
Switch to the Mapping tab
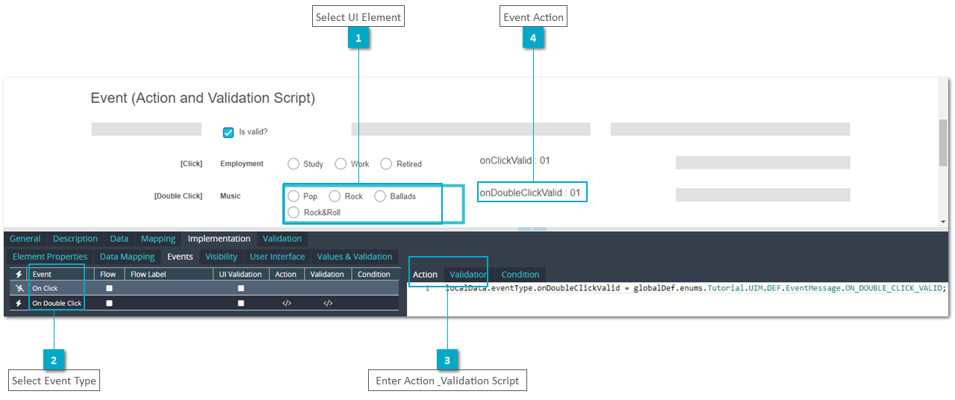(x=158, y=239)
